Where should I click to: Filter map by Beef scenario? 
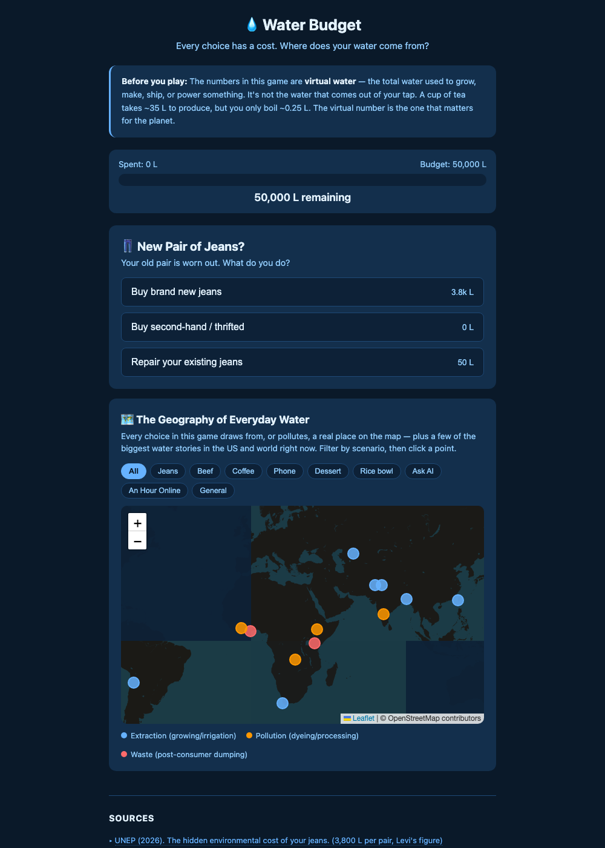click(205, 471)
